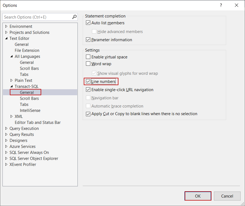Uncheck Auto list members

point(88,23)
